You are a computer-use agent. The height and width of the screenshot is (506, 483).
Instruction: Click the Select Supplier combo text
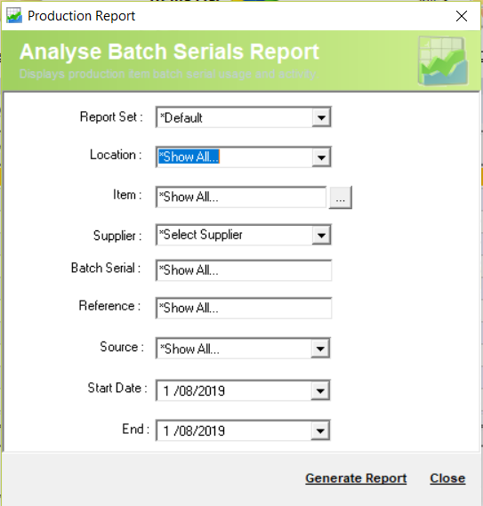pyautogui.click(x=201, y=235)
